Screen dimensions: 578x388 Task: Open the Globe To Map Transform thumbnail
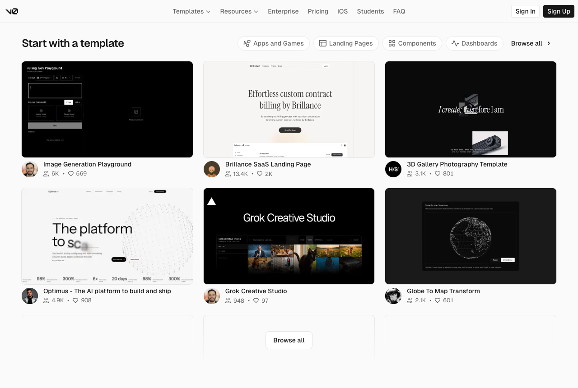tap(471, 236)
